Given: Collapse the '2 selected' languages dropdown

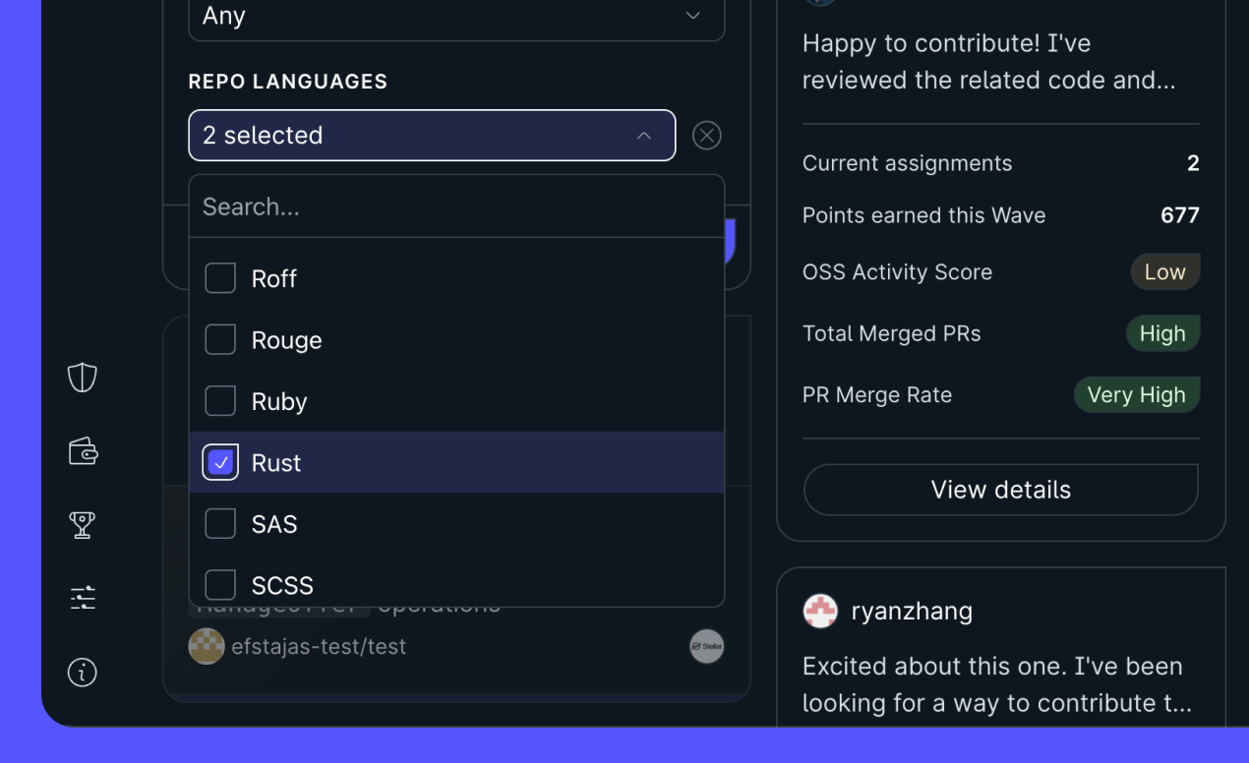Looking at the screenshot, I should click(x=432, y=135).
